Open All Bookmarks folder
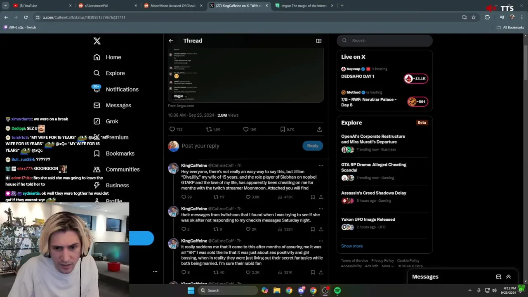The width and height of the screenshot is (528, 297). tap(510, 27)
